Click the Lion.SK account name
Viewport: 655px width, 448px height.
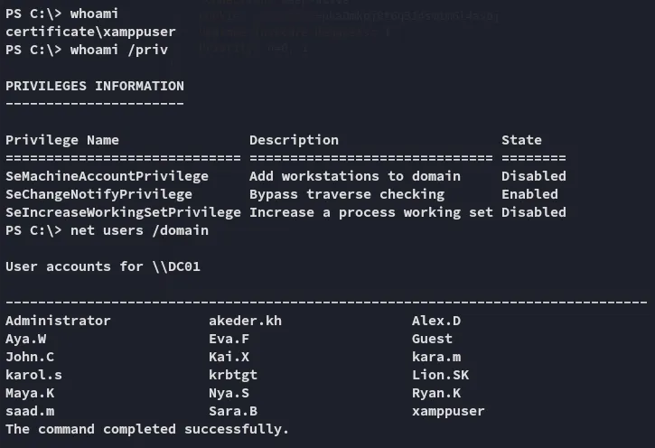[440, 375]
